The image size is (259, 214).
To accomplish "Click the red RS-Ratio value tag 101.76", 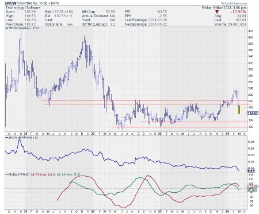I will coord(253,186).
